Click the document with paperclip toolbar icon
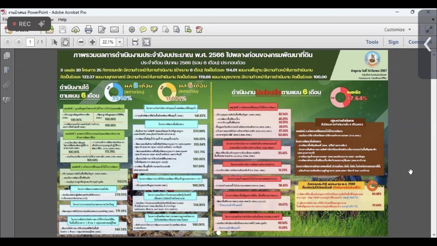Image resolution: width=437 pixels, height=246 pixels. tap(177, 30)
